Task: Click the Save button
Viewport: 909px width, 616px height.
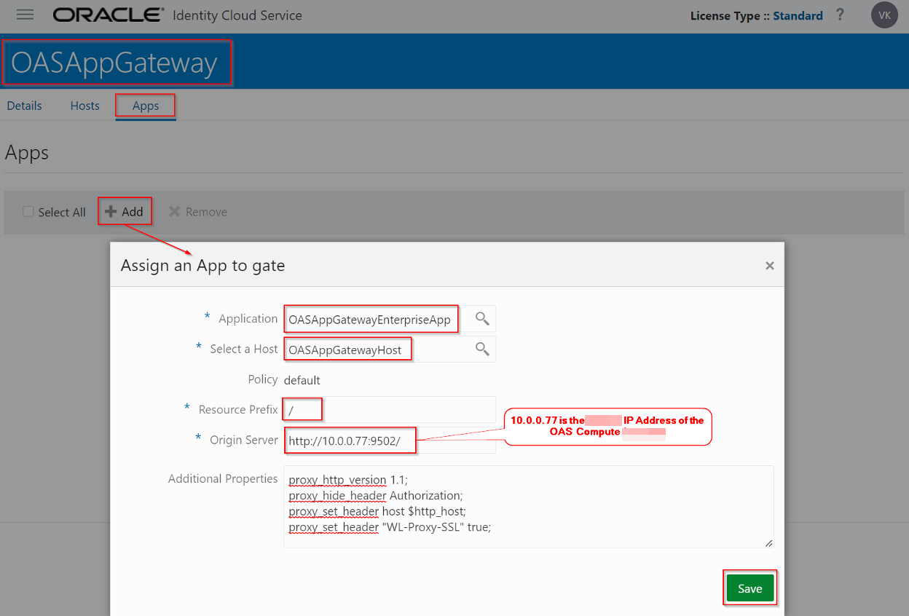Action: pyautogui.click(x=749, y=588)
